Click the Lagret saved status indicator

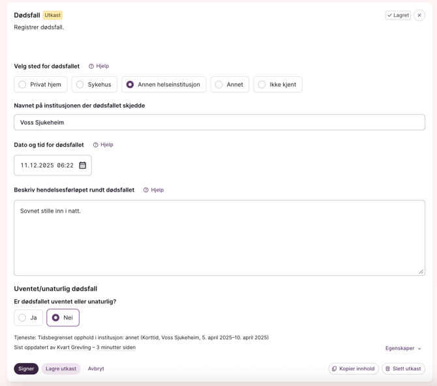(398, 15)
